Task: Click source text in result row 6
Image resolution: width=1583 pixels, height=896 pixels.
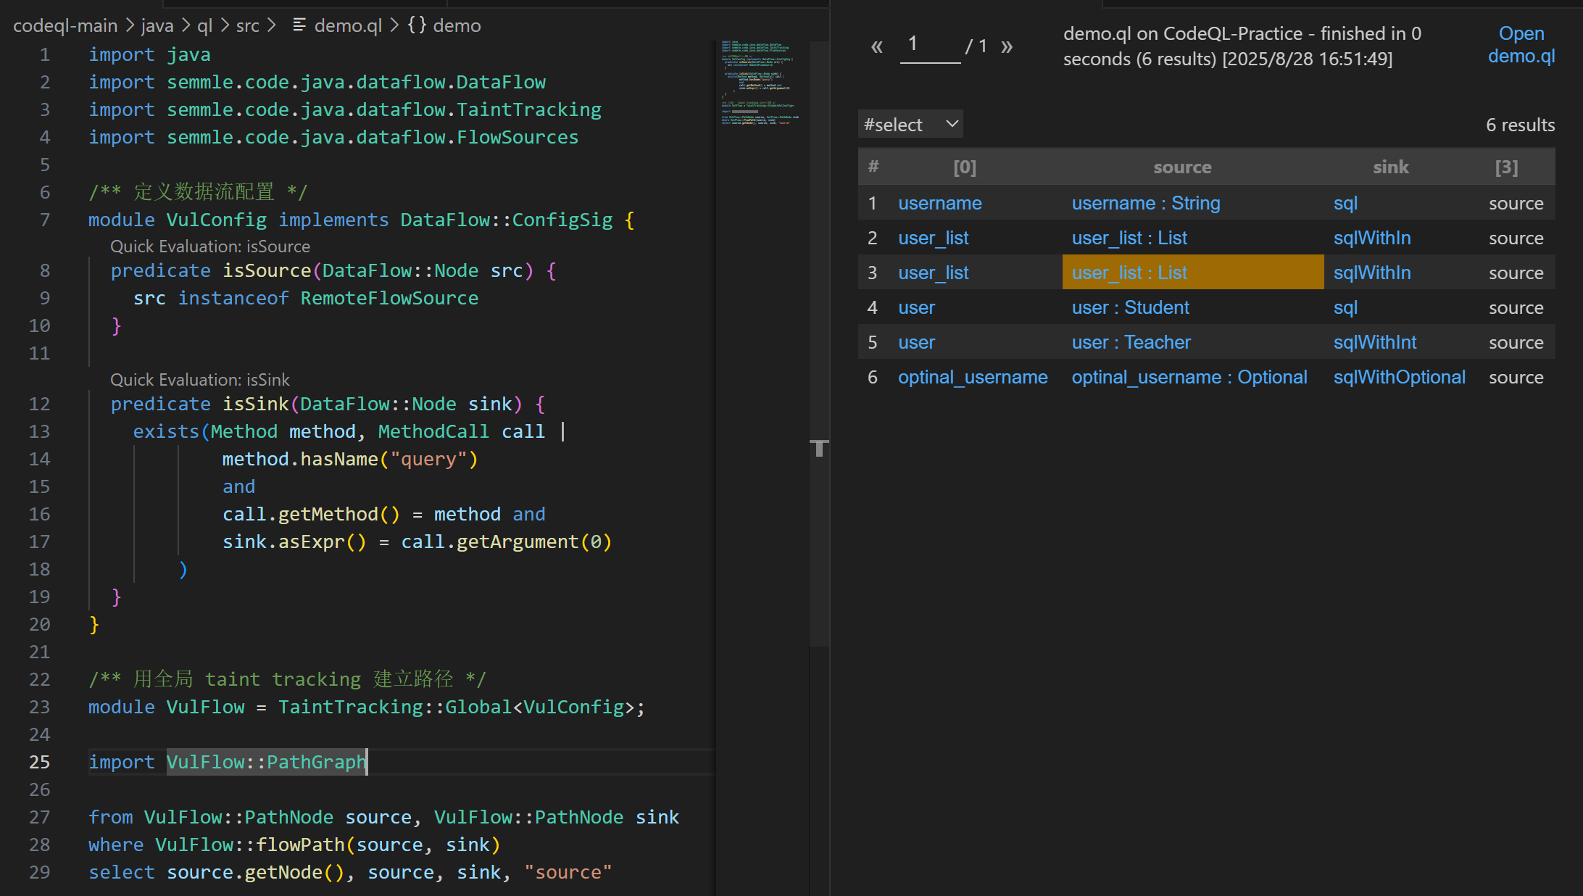Action: pyautogui.click(x=1516, y=377)
